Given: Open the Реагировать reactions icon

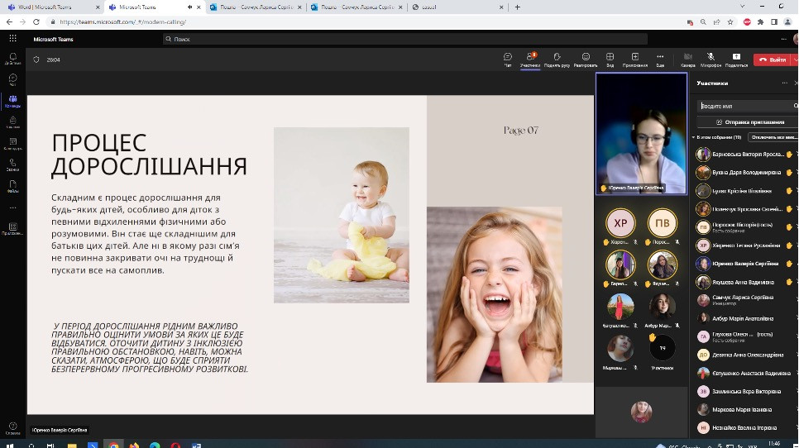Looking at the screenshot, I should click(586, 59).
